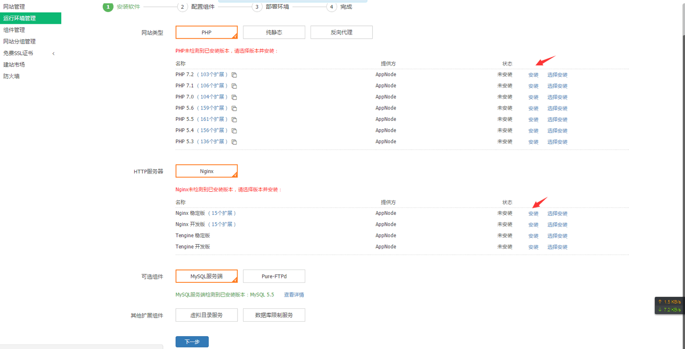685x349 pixels.
Task: Click the copy icon beside PHP 5.6
Action: [x=234, y=109]
